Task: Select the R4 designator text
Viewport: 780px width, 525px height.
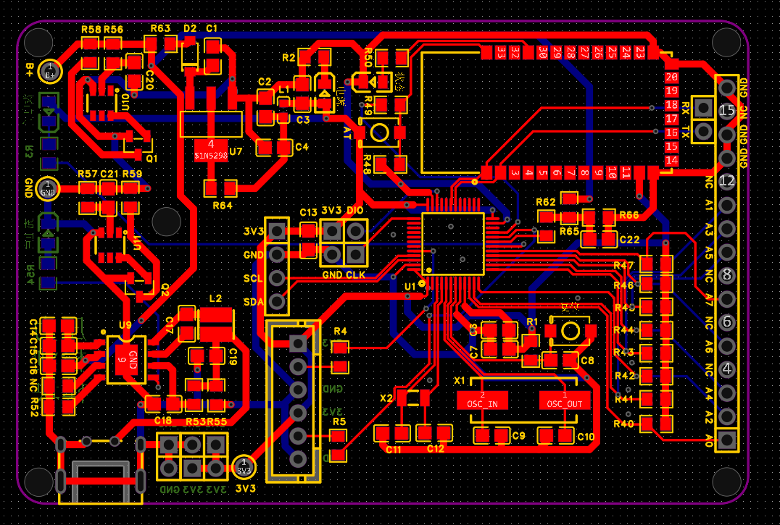Action: (x=340, y=331)
